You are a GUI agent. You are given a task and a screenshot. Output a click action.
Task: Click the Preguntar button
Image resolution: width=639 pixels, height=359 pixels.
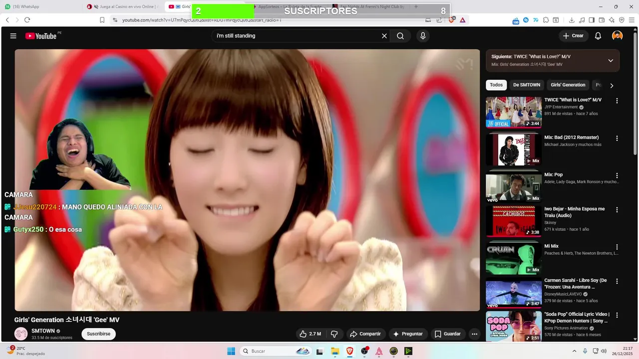click(408, 334)
